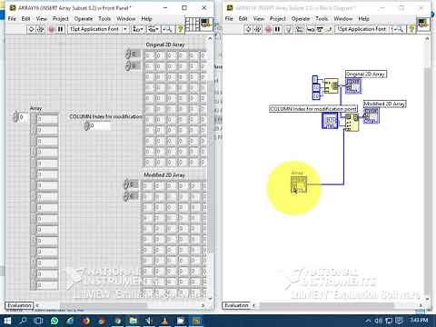Select Original 2D Array indicator terminal
436x327 pixels.
click(353, 86)
